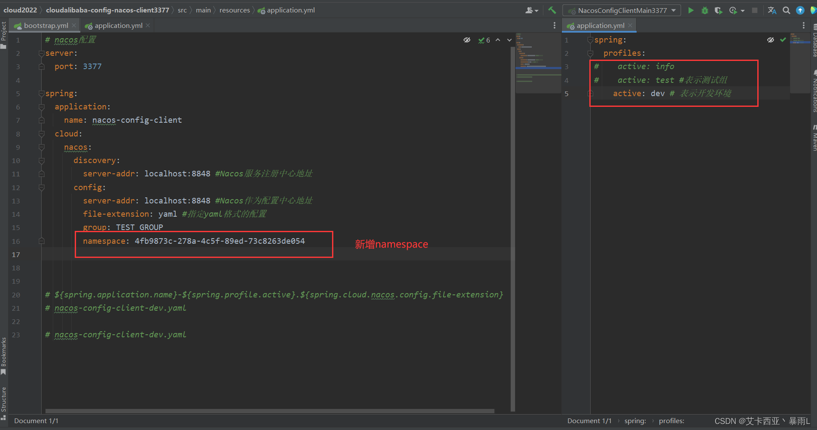Click group: TEST_GROUP line

[x=123, y=227]
